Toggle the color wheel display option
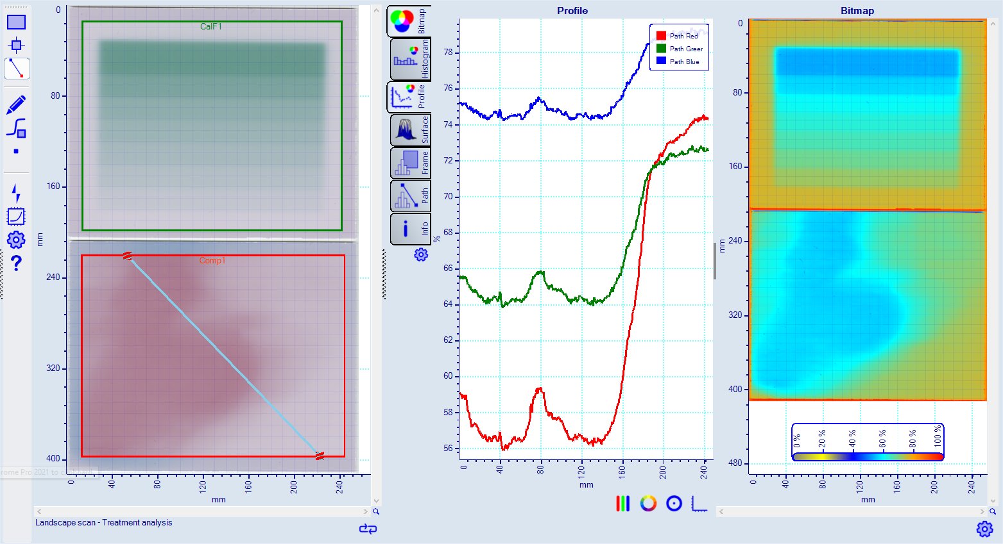1003x544 pixels. pyautogui.click(x=648, y=504)
